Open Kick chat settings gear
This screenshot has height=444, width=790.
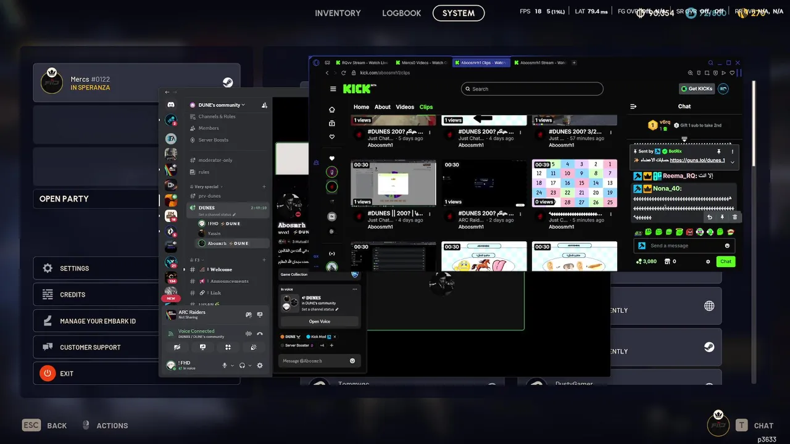(x=708, y=261)
